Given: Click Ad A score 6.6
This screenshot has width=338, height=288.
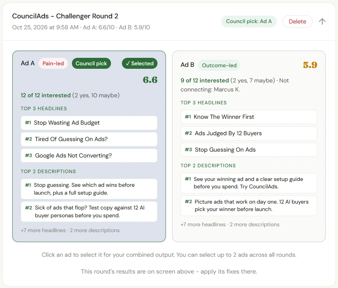Looking at the screenshot, I should click(150, 80).
